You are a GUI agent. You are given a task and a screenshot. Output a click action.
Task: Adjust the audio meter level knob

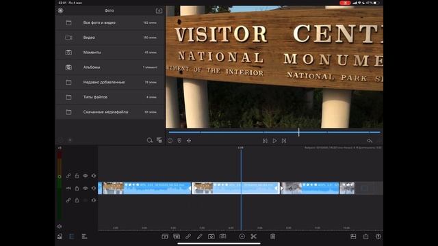point(60,176)
